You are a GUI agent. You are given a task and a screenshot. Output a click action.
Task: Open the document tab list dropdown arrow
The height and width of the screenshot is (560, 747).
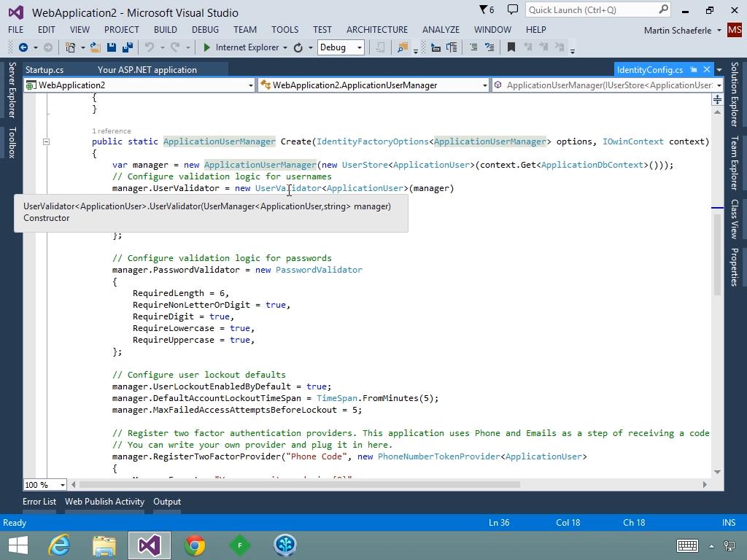[719, 70]
